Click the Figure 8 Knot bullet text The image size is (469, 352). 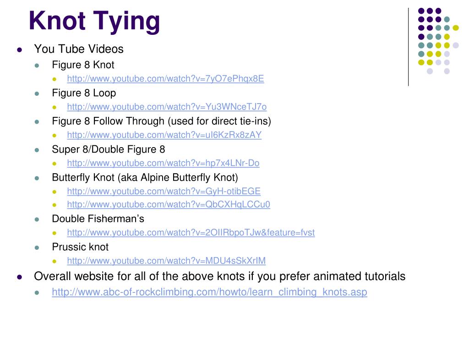coord(83,65)
